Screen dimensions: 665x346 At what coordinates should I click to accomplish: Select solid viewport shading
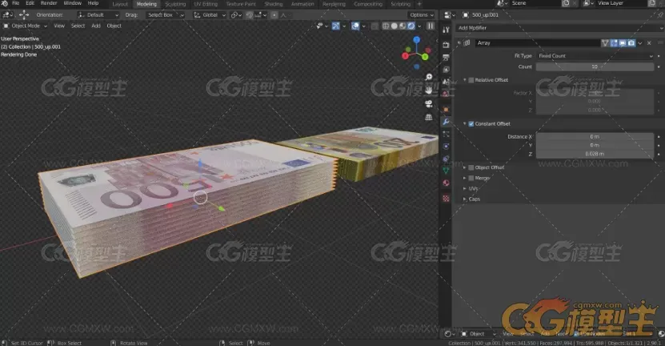tap(394, 26)
